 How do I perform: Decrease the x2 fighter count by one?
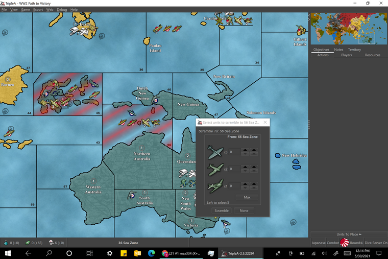[245, 171]
